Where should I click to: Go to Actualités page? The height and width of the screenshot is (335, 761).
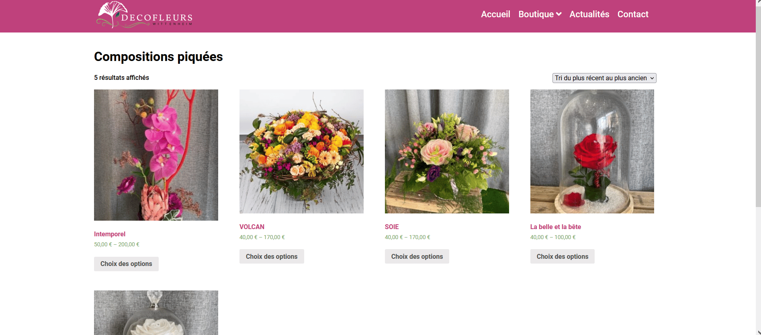pyautogui.click(x=589, y=14)
